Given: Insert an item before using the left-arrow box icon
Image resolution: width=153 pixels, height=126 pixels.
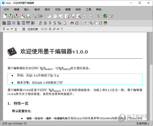Looking at the screenshot, I should 42,29.
